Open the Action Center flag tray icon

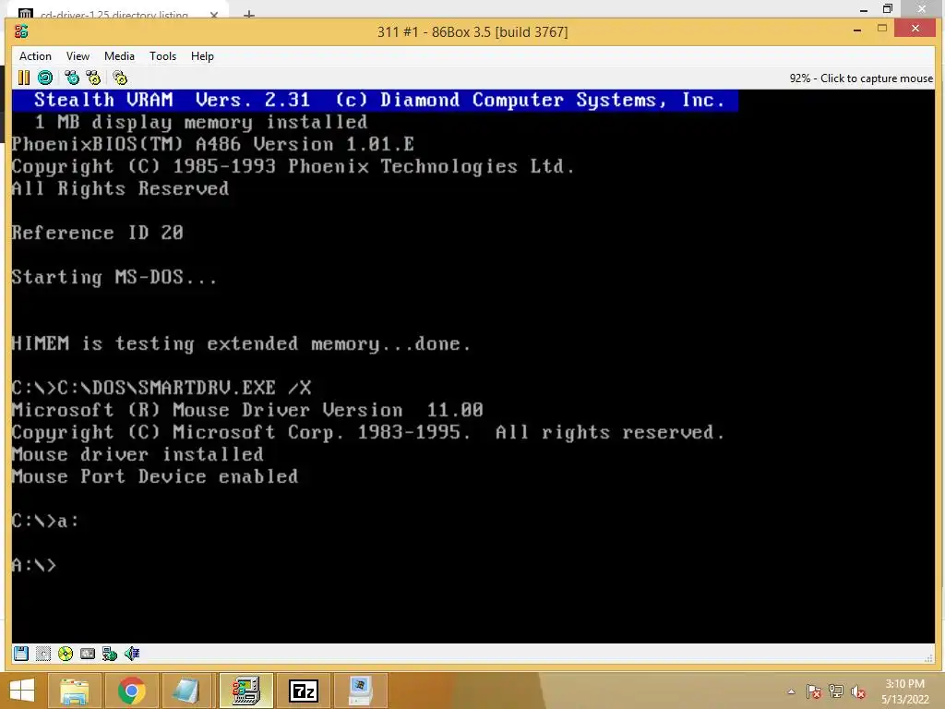coord(813,691)
